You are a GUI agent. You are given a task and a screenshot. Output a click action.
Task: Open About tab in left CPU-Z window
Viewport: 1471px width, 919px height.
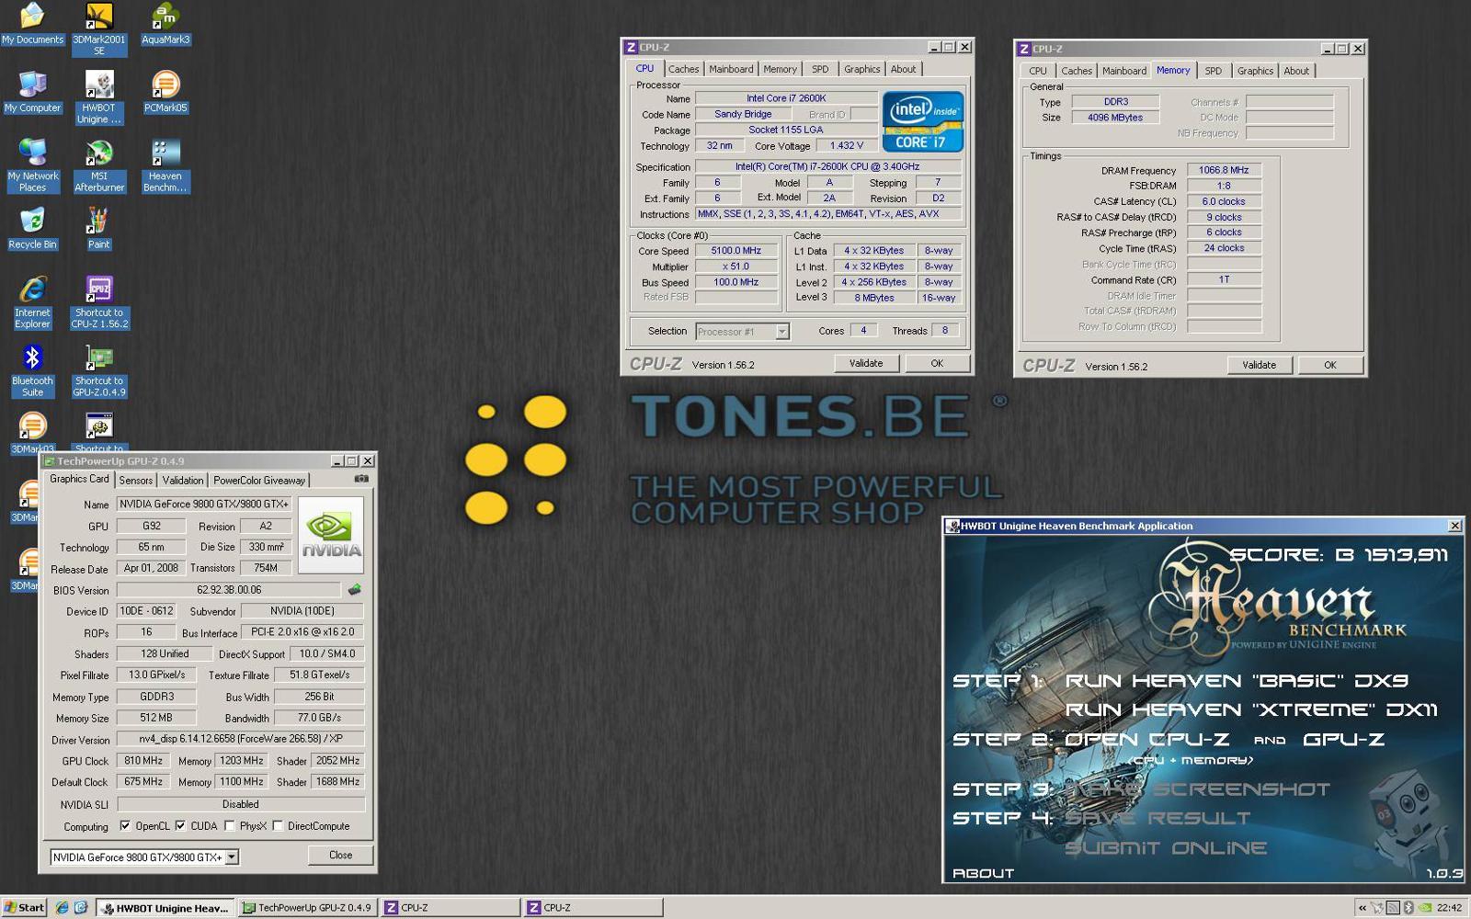(903, 69)
